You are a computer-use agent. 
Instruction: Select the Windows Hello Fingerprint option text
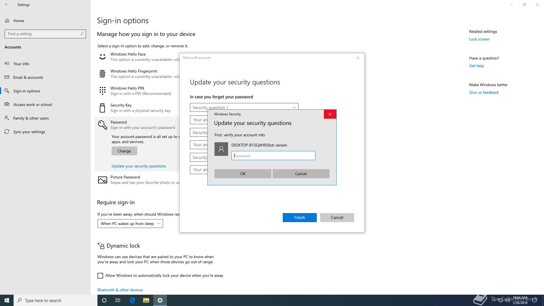[134, 71]
